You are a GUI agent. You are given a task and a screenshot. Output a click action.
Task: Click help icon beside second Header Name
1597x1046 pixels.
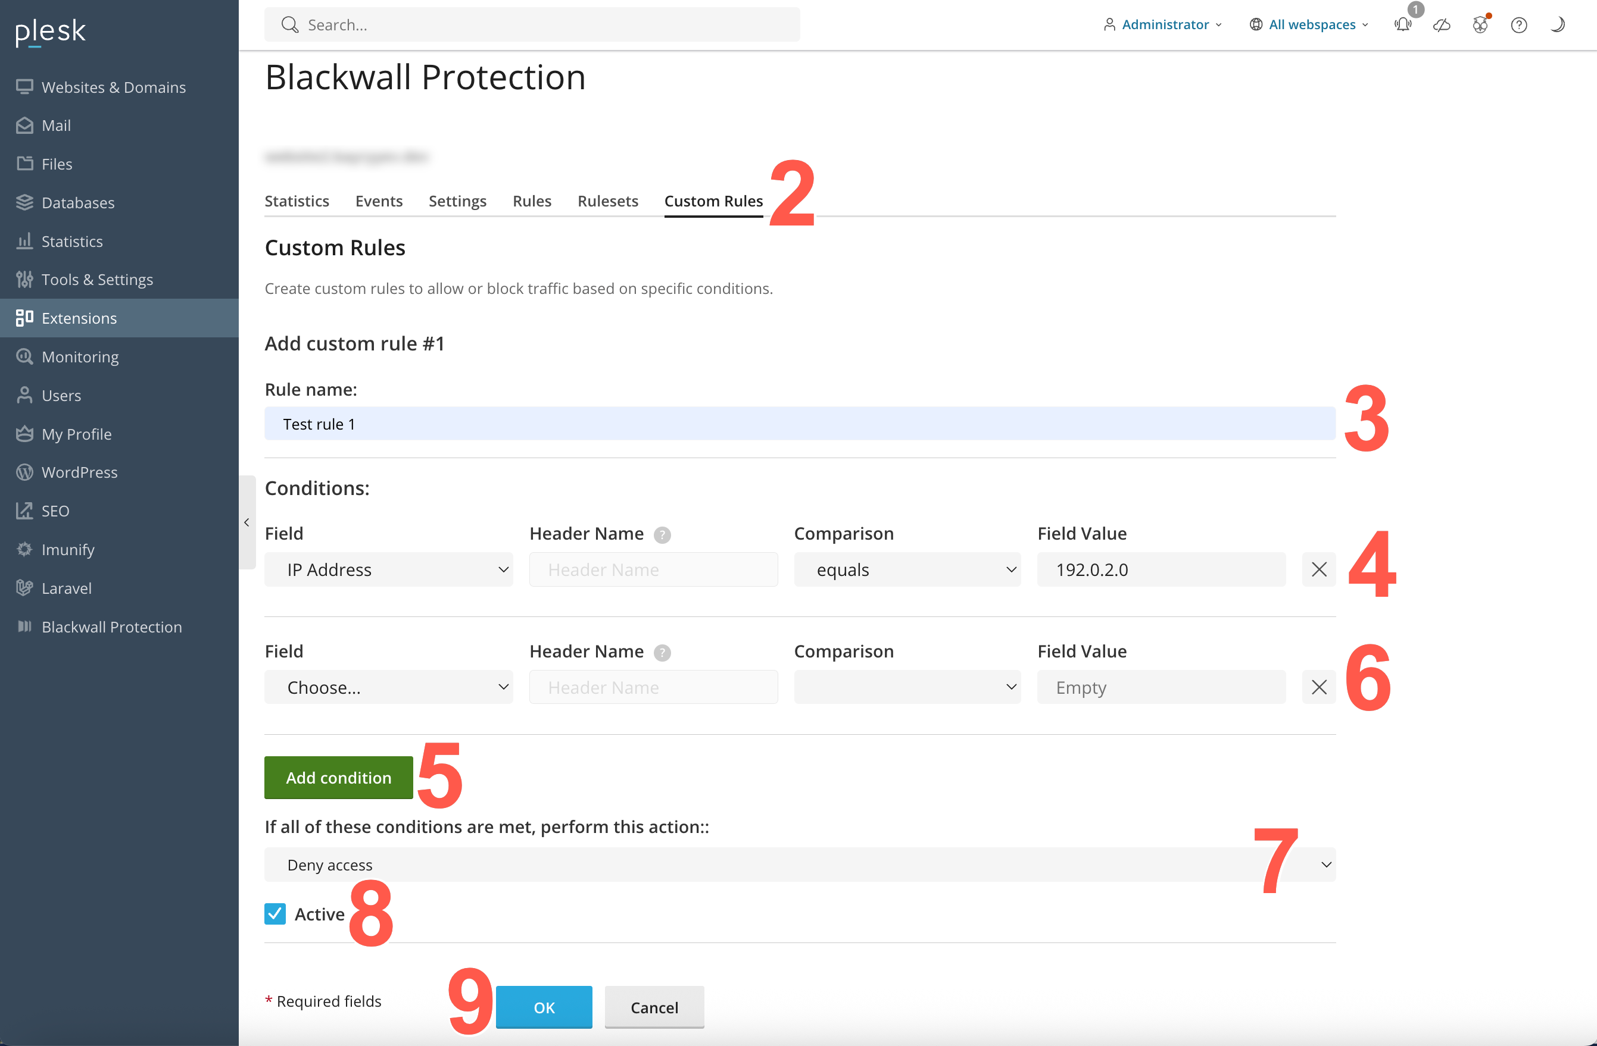(662, 652)
